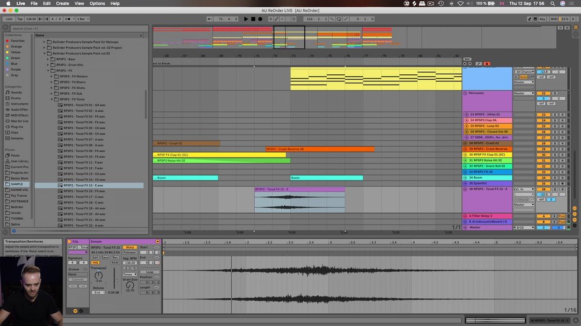Open the View menu
The width and height of the screenshot is (581, 326).
click(79, 4)
